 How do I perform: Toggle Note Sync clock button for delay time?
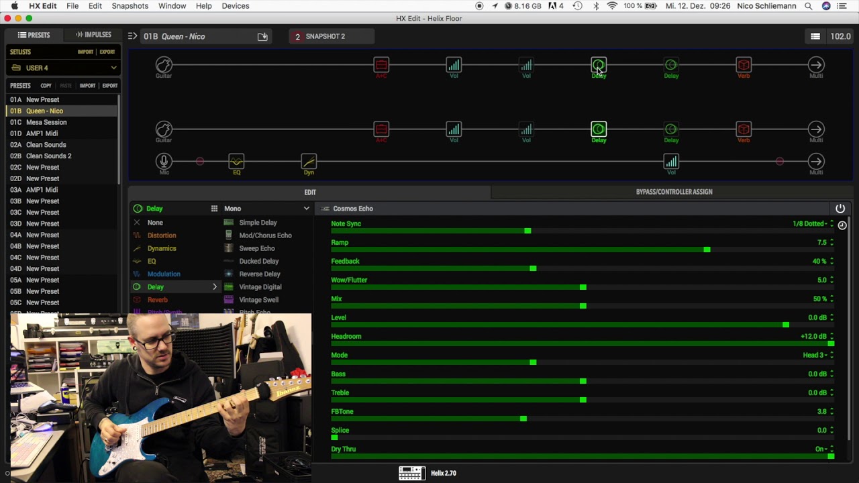coord(842,225)
